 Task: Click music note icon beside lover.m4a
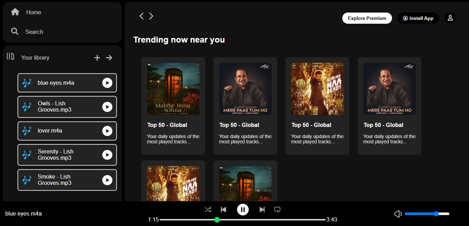click(x=27, y=131)
